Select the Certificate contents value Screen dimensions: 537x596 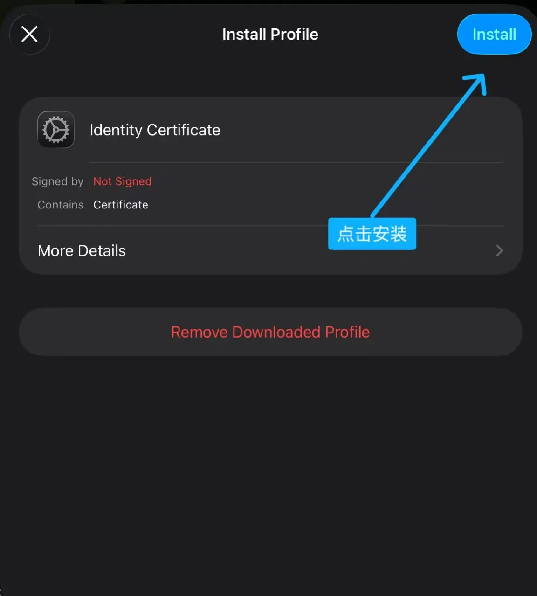121,205
